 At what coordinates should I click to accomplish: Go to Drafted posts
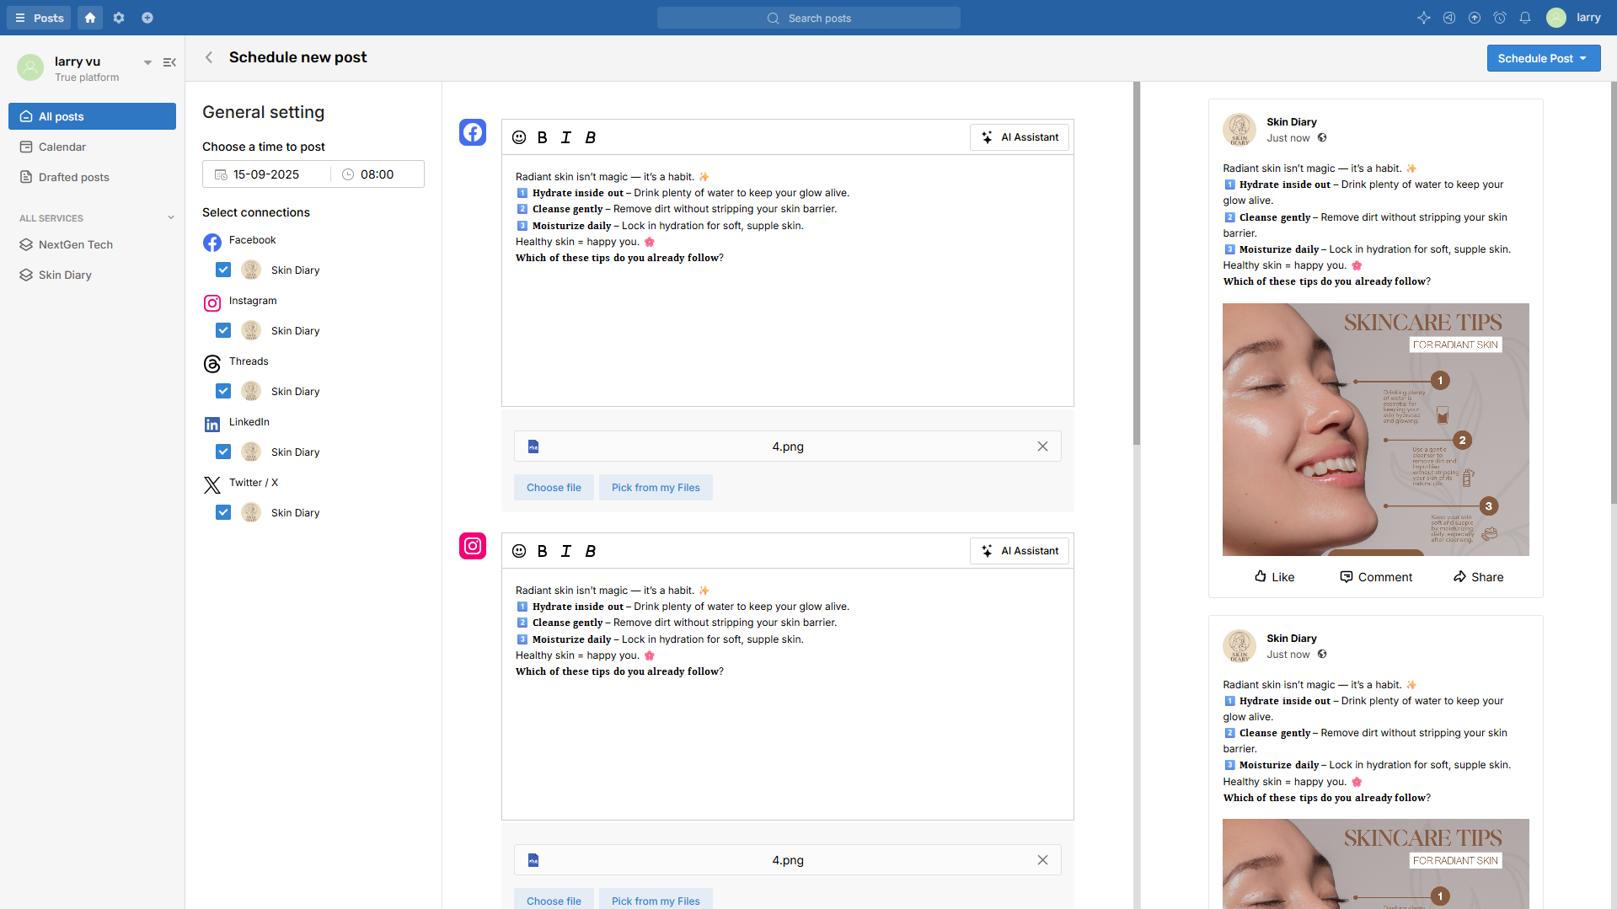tap(73, 177)
